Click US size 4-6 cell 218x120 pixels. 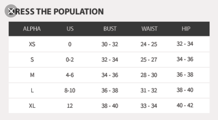(70, 75)
